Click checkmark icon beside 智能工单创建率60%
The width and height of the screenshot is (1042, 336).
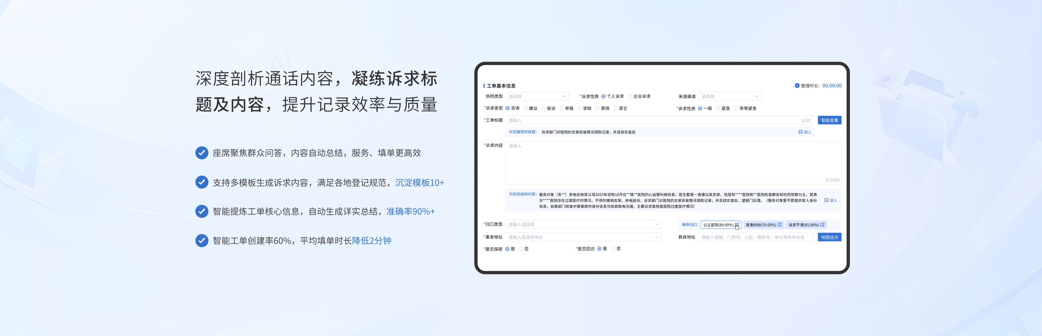(x=201, y=240)
